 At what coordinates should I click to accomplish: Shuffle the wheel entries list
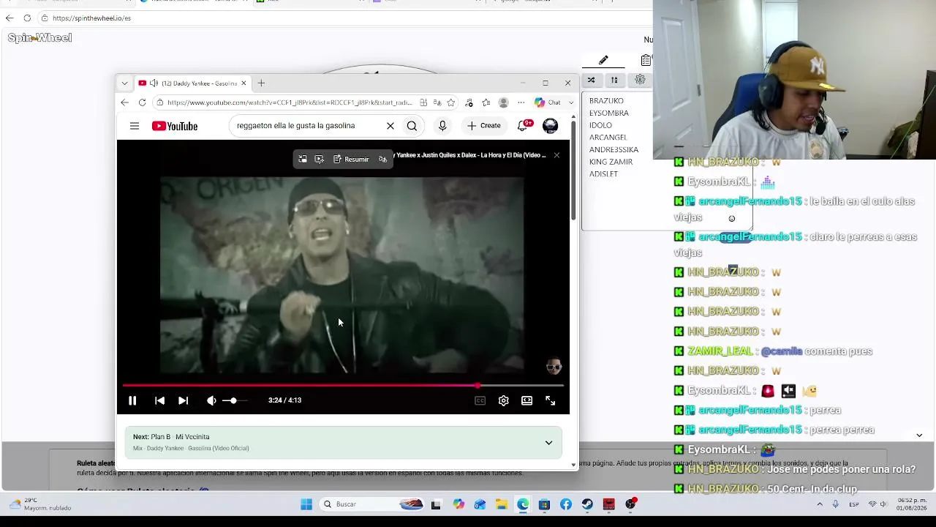click(591, 80)
